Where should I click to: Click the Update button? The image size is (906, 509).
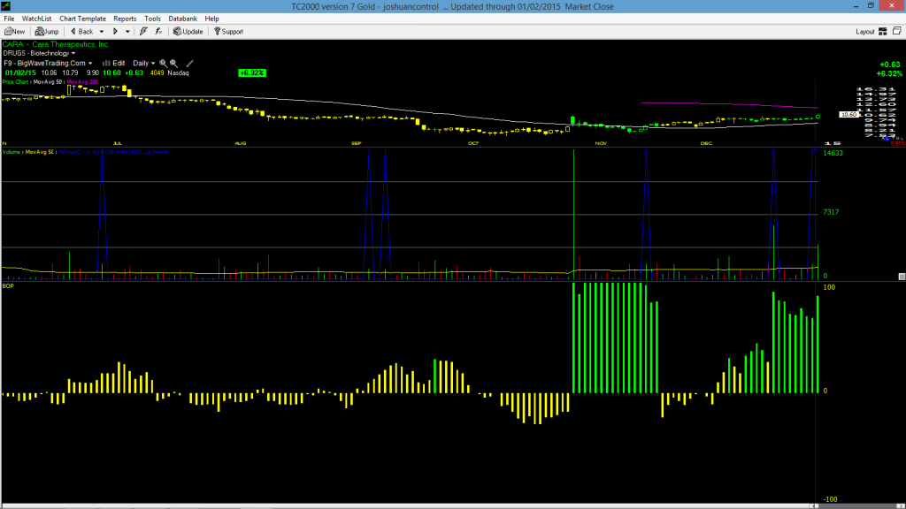[x=188, y=32]
